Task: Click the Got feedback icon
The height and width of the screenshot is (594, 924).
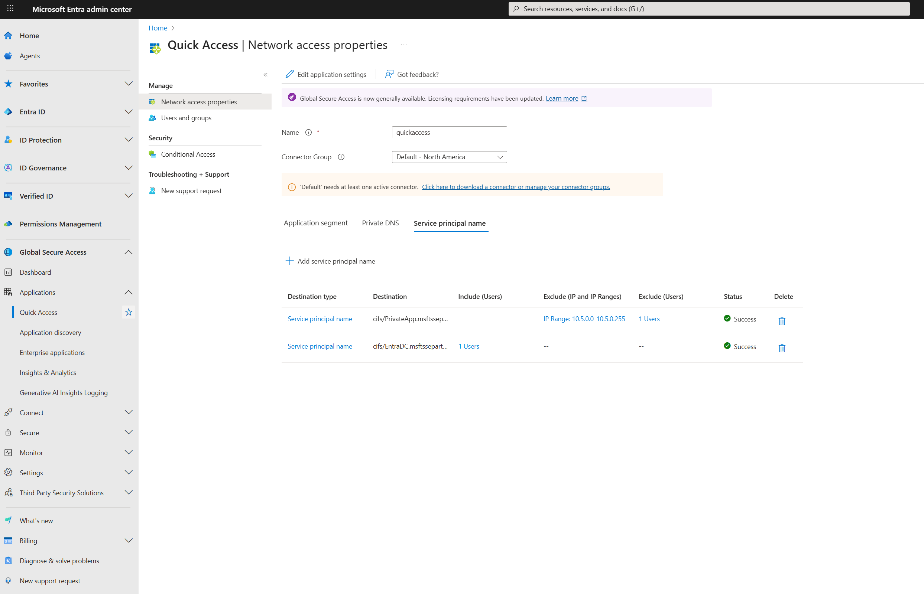Action: (x=389, y=74)
